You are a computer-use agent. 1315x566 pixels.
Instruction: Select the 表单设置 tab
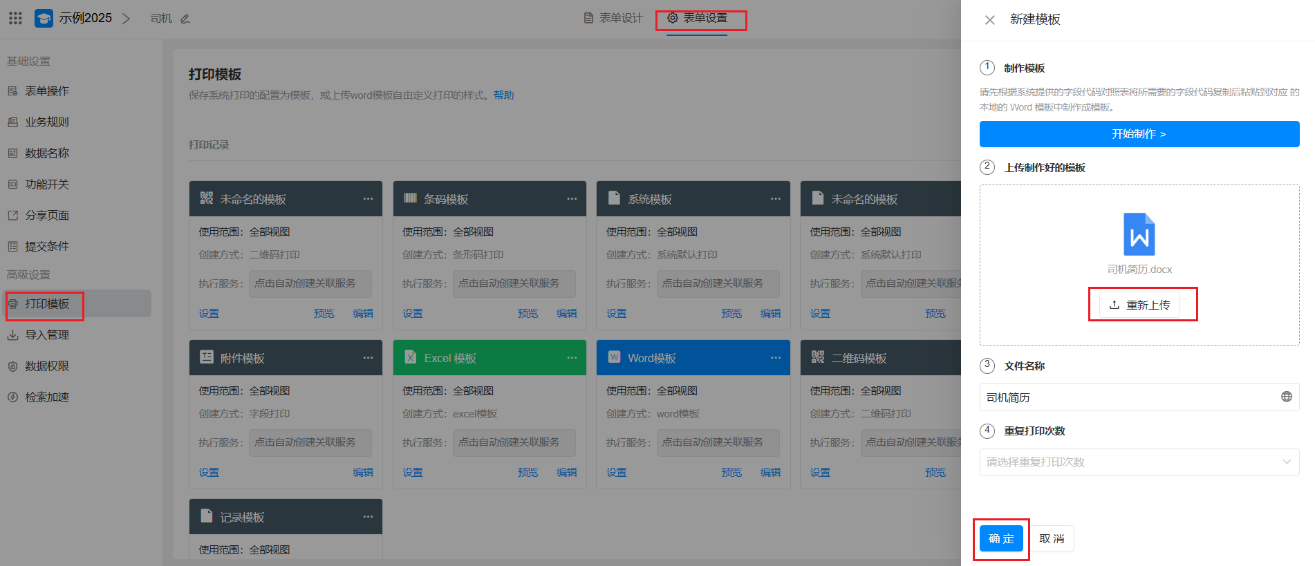coord(698,18)
